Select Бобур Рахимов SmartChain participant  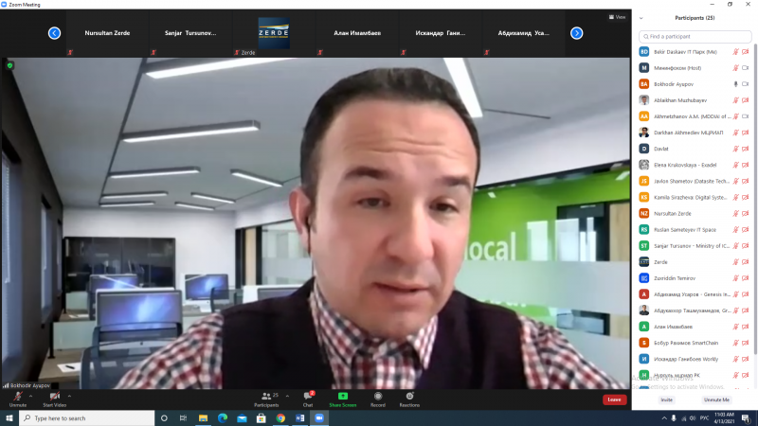[x=694, y=343]
